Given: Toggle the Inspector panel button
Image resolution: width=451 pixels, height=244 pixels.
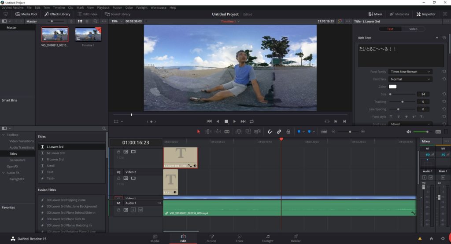Looking at the screenshot, I should point(426,14).
